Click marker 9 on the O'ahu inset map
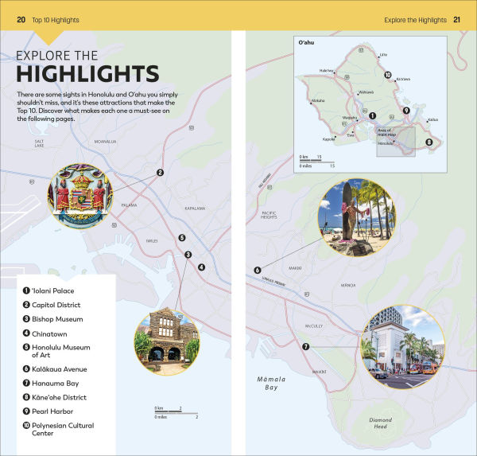The image size is (477, 456). pos(406,111)
